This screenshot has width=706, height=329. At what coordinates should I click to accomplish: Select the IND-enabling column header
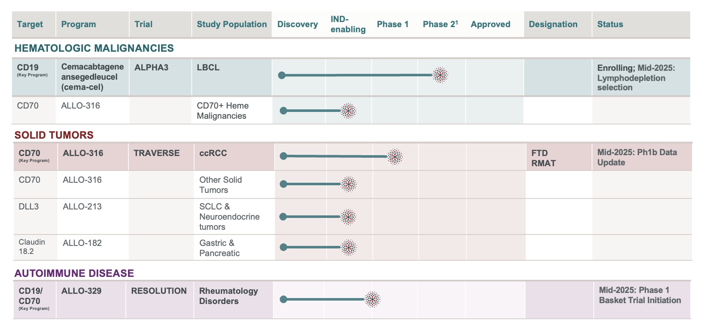[x=348, y=24]
